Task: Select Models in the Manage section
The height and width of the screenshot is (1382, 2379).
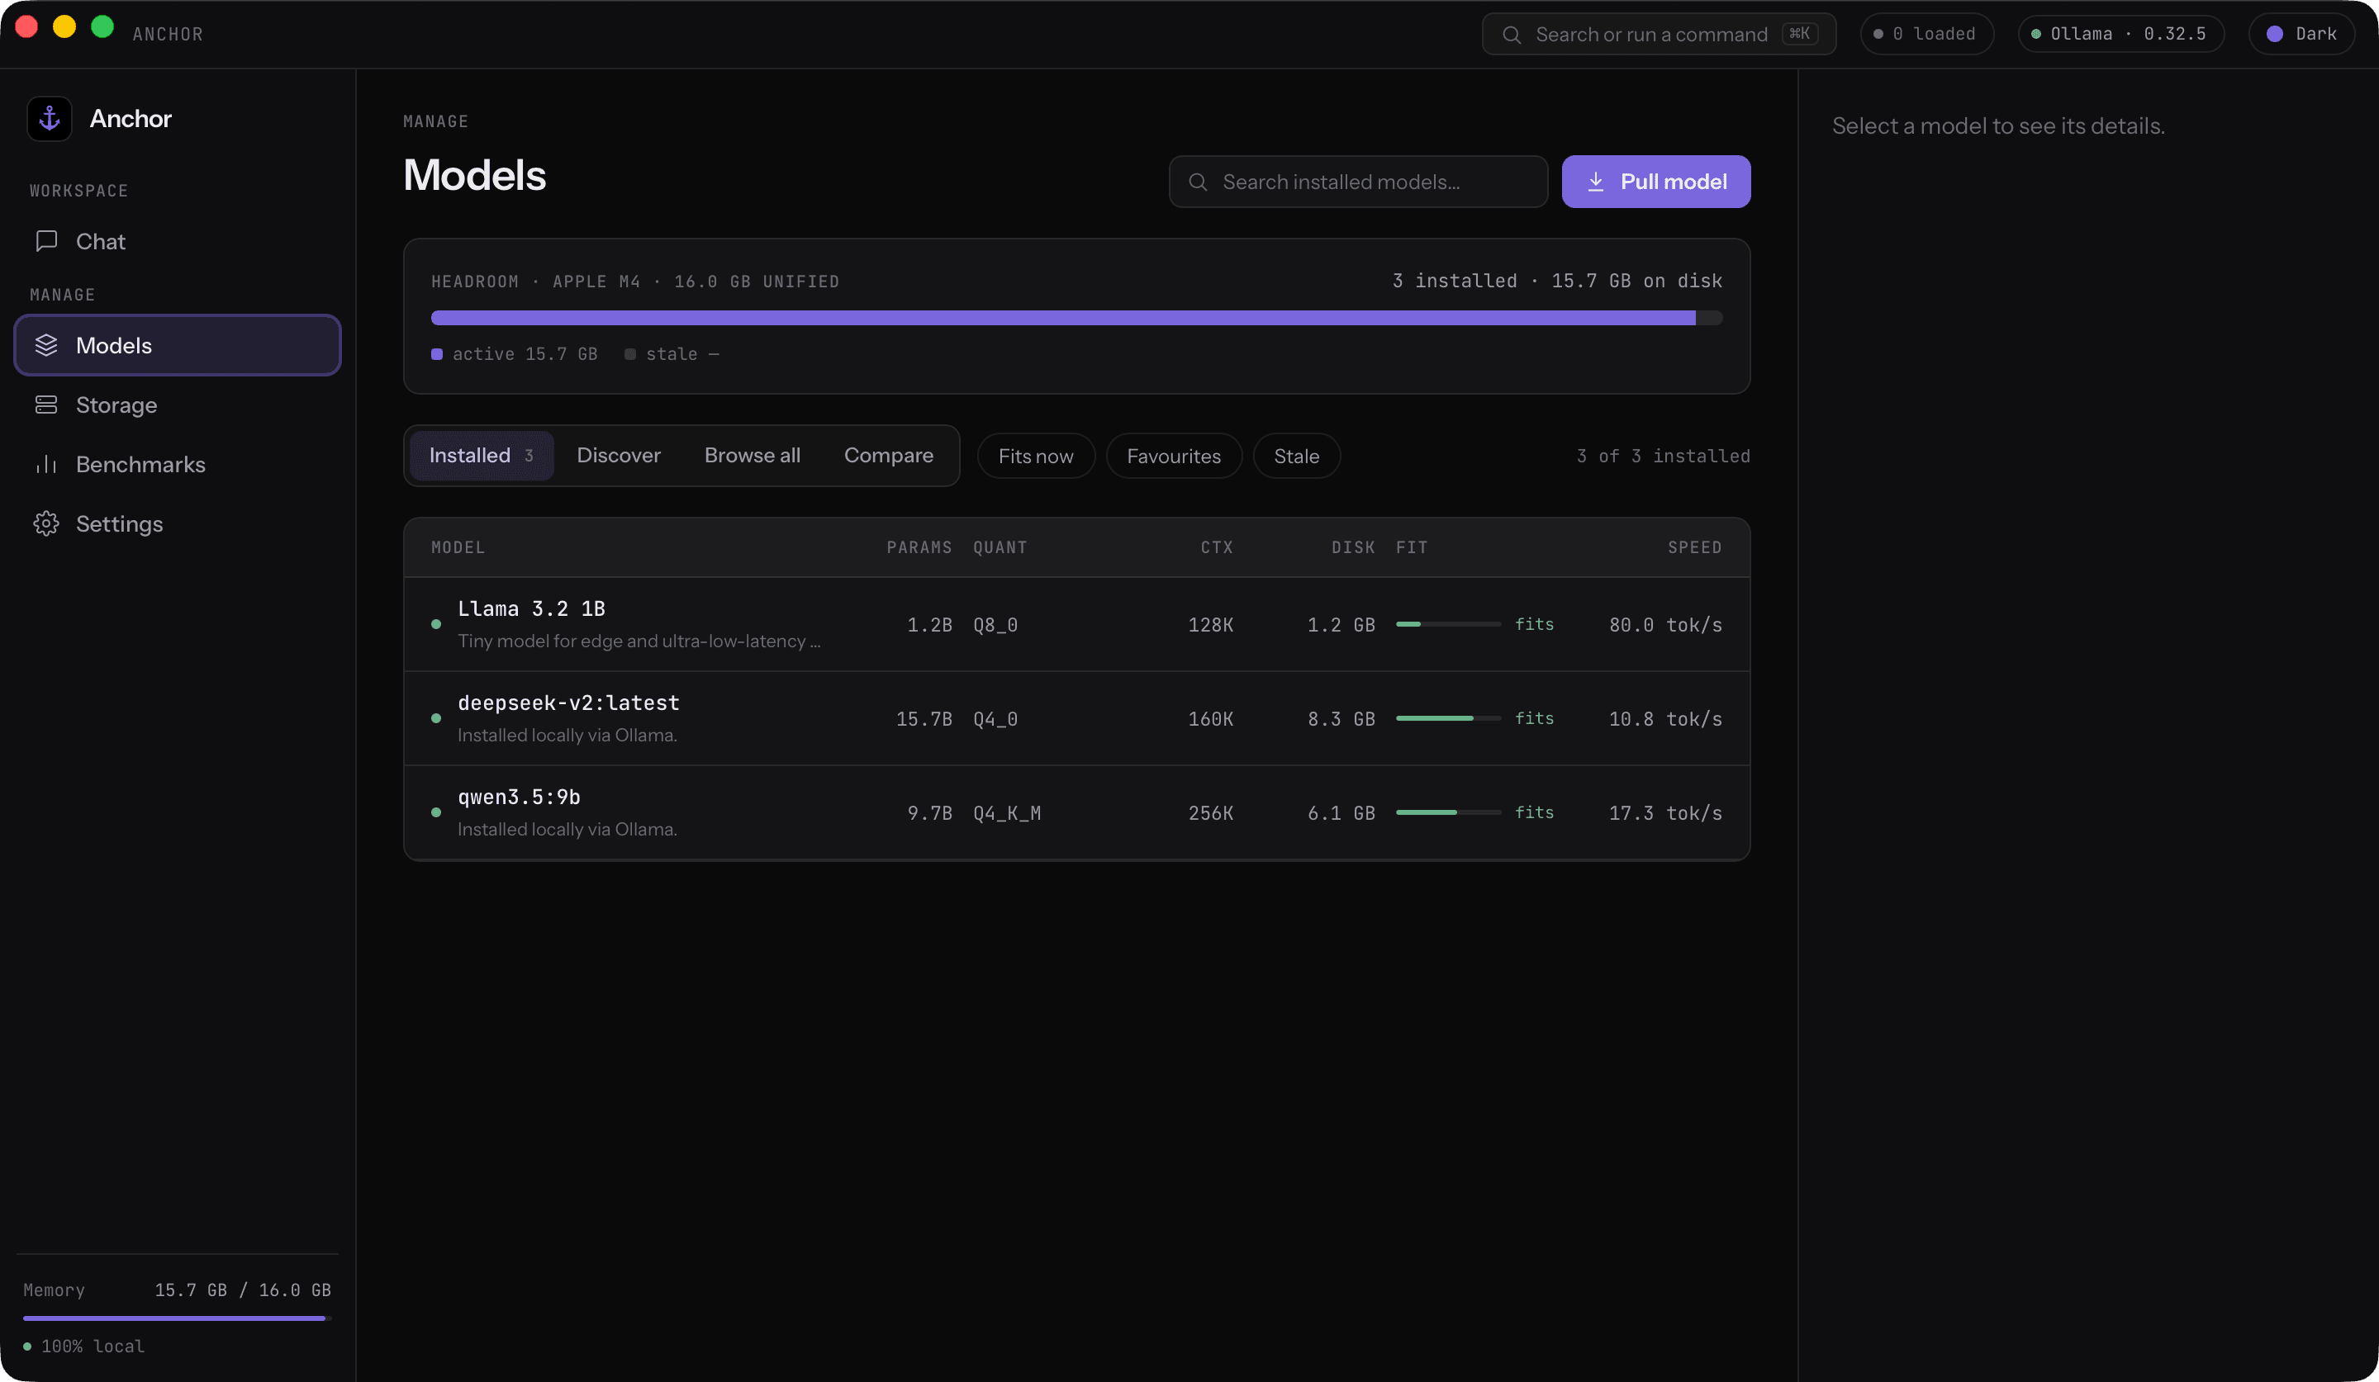Action: [178, 345]
